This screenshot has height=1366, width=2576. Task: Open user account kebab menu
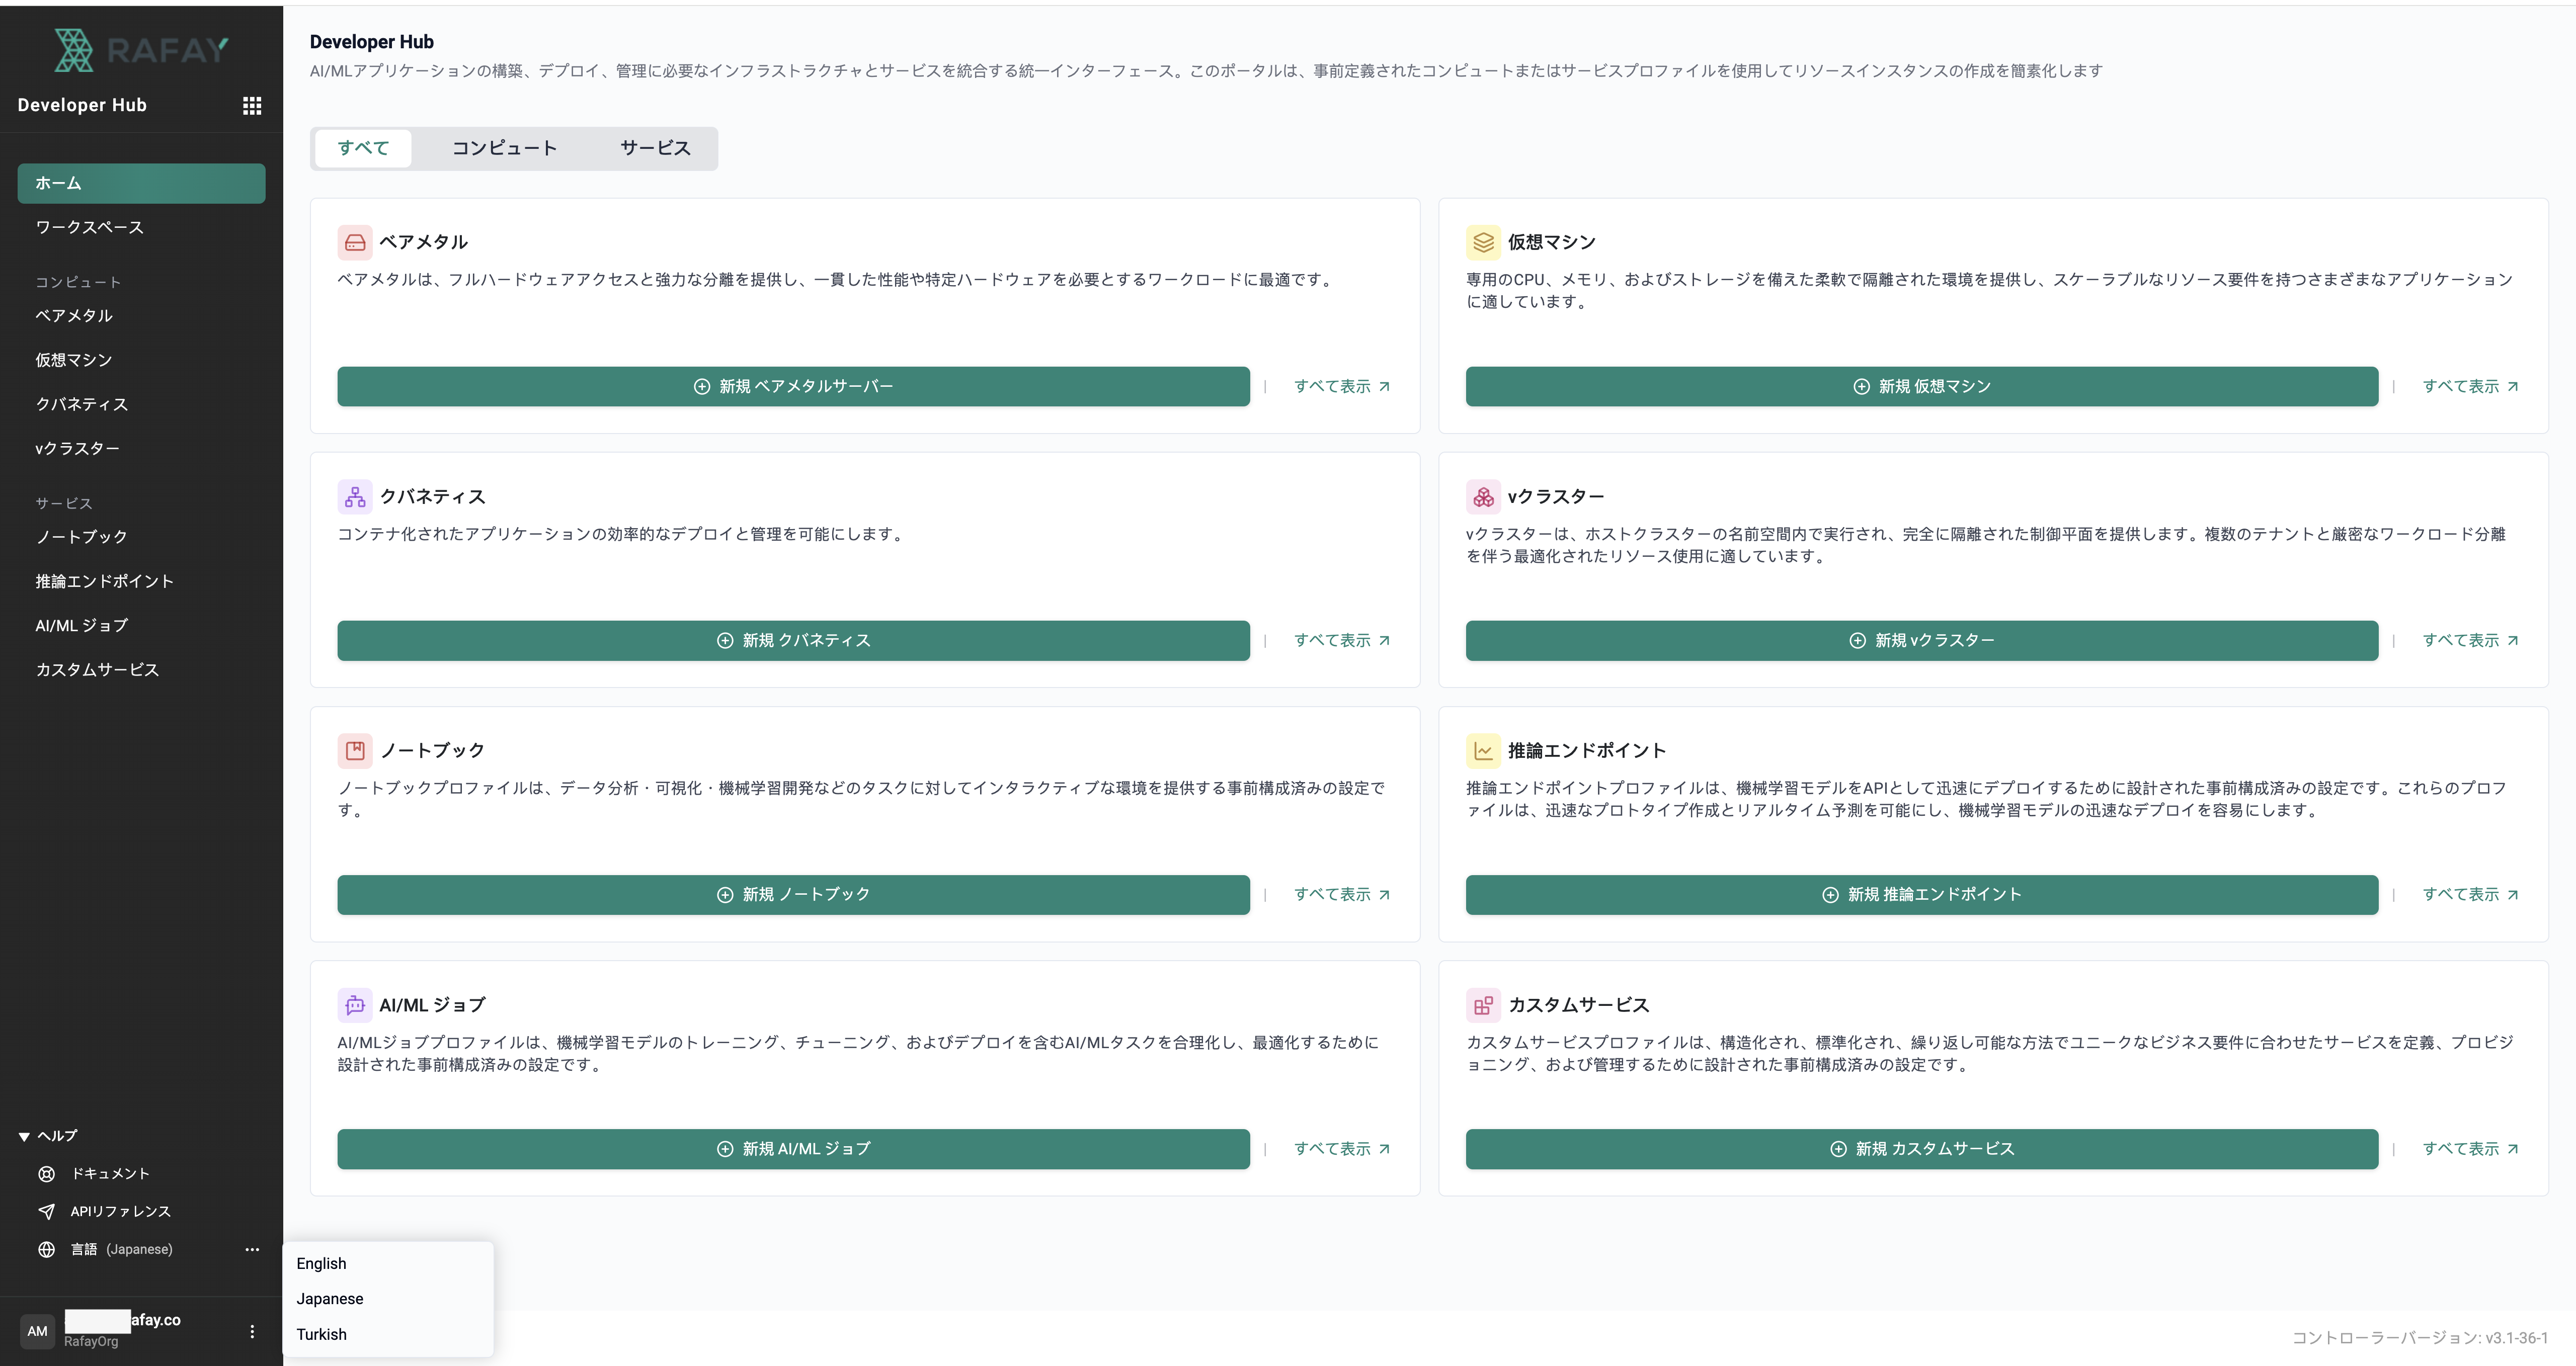point(252,1331)
